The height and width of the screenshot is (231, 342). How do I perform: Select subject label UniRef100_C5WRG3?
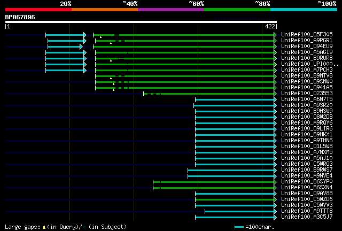(x=307, y=164)
